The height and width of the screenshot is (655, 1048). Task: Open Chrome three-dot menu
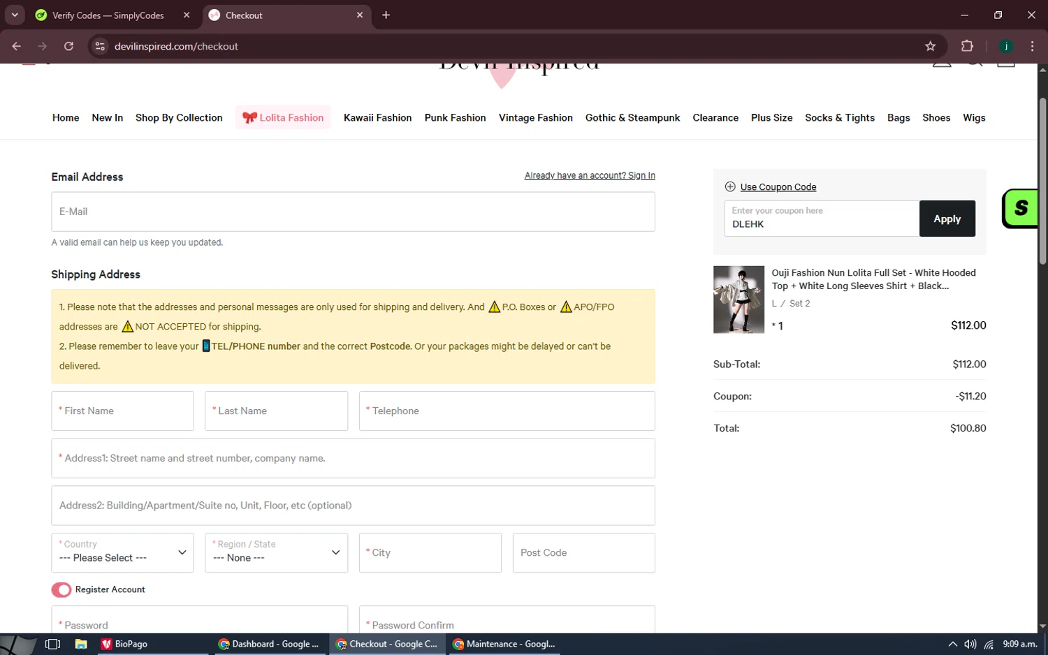[1032, 46]
